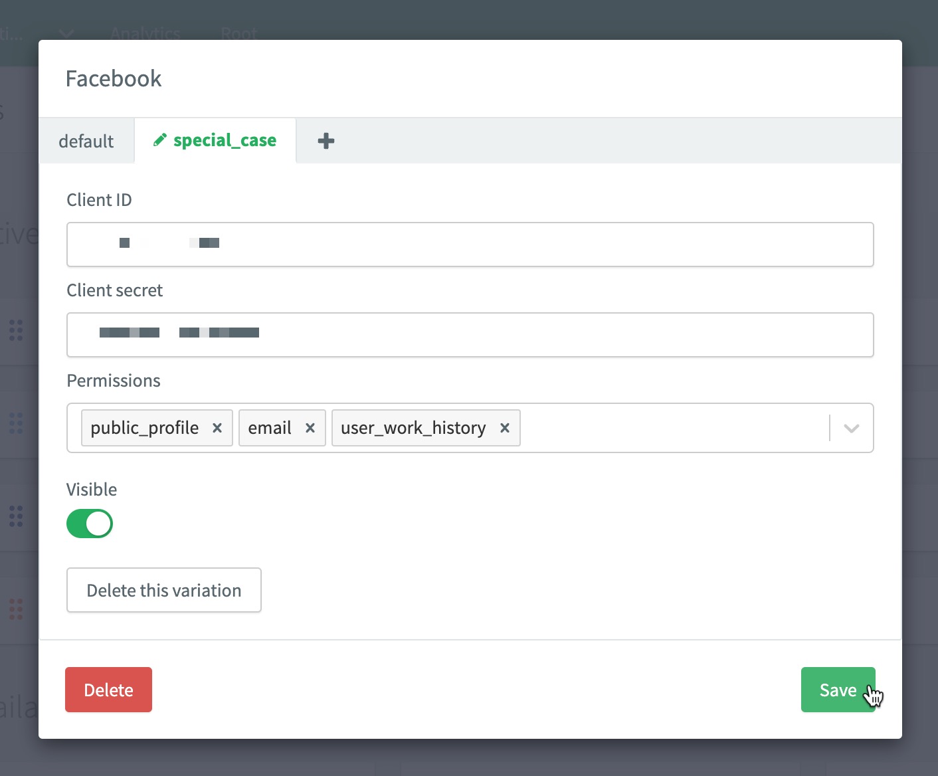This screenshot has height=776, width=938.
Task: Open the Permissions dropdown chevron
Action: pyautogui.click(x=851, y=428)
